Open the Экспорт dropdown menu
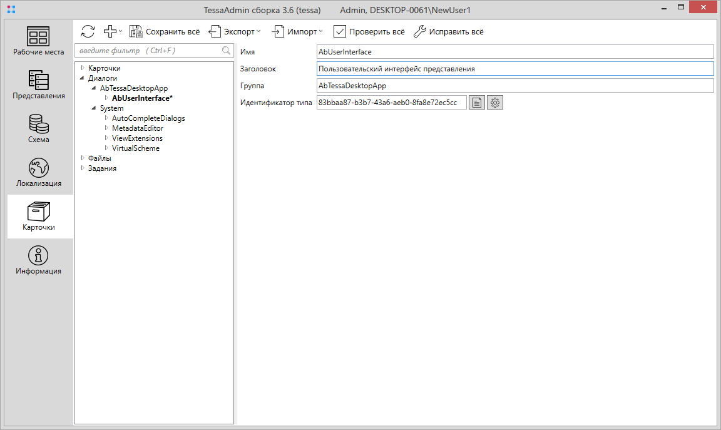The height and width of the screenshot is (430, 721). coord(235,31)
